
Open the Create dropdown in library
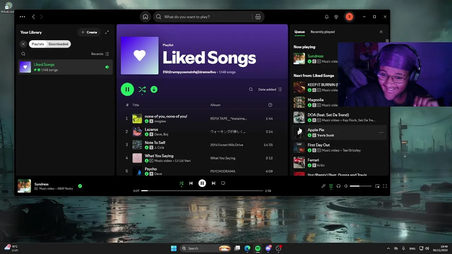(x=89, y=32)
